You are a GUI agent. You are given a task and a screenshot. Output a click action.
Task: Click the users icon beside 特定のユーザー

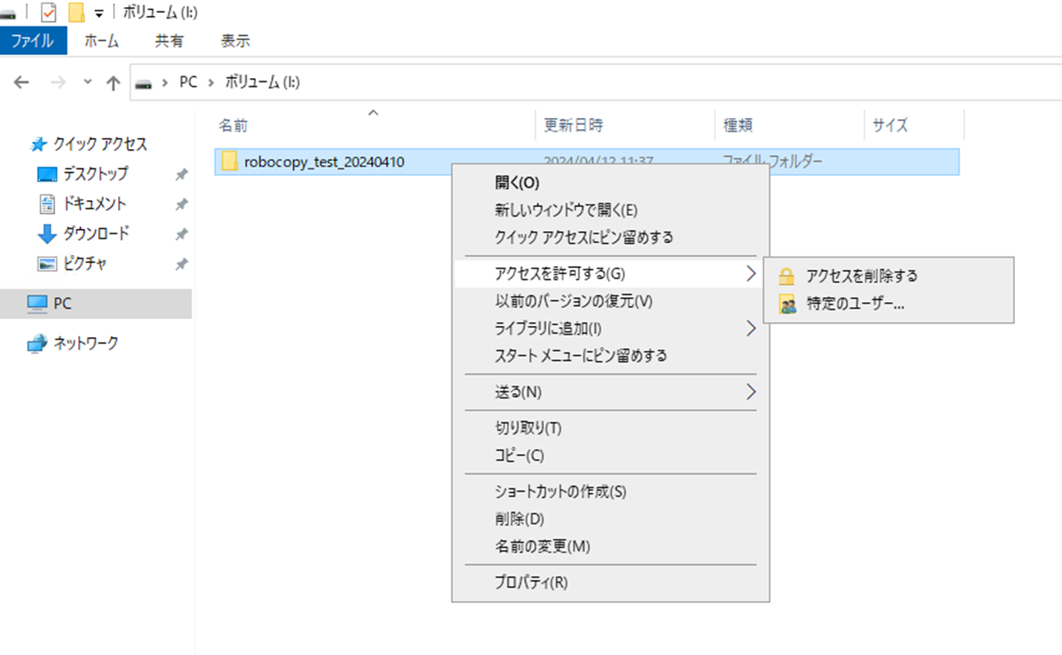788,304
